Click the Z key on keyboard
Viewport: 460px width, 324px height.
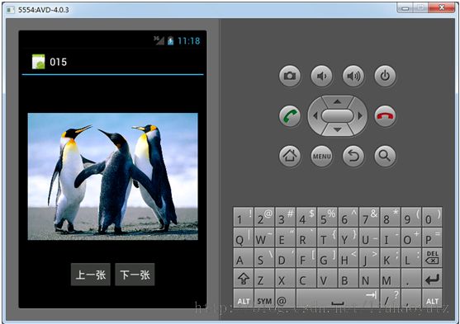264,279
